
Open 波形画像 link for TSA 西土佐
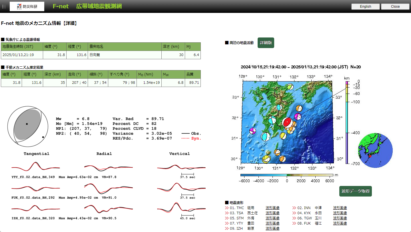272,213
